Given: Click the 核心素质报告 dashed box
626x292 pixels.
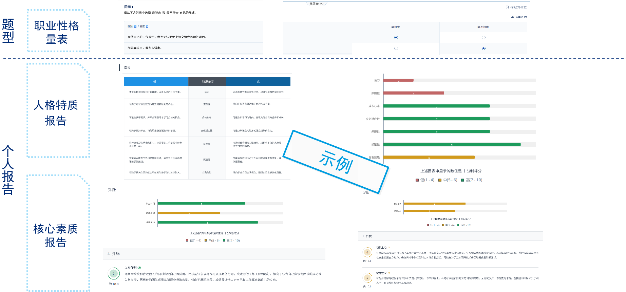Looking at the screenshot, I should (x=58, y=234).
